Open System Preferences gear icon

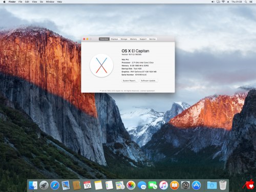pyautogui.click(x=185, y=185)
